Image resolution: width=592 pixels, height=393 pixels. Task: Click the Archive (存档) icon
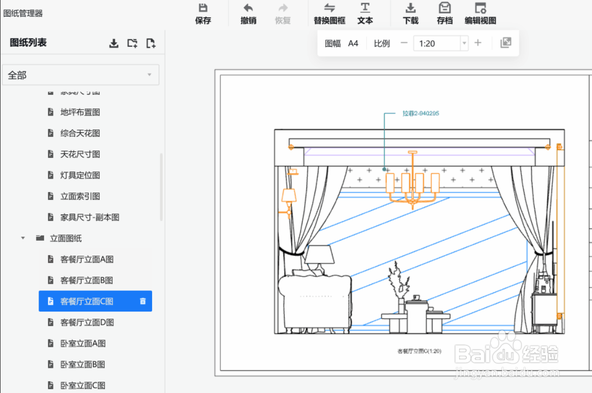pos(445,8)
